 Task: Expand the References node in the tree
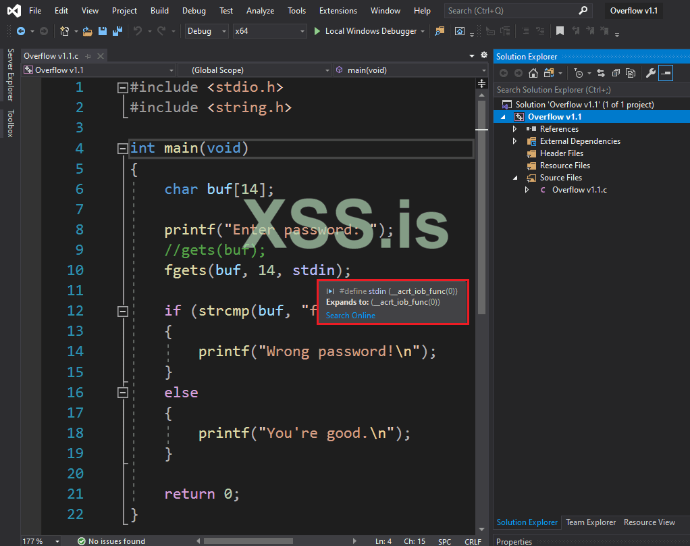click(x=514, y=129)
